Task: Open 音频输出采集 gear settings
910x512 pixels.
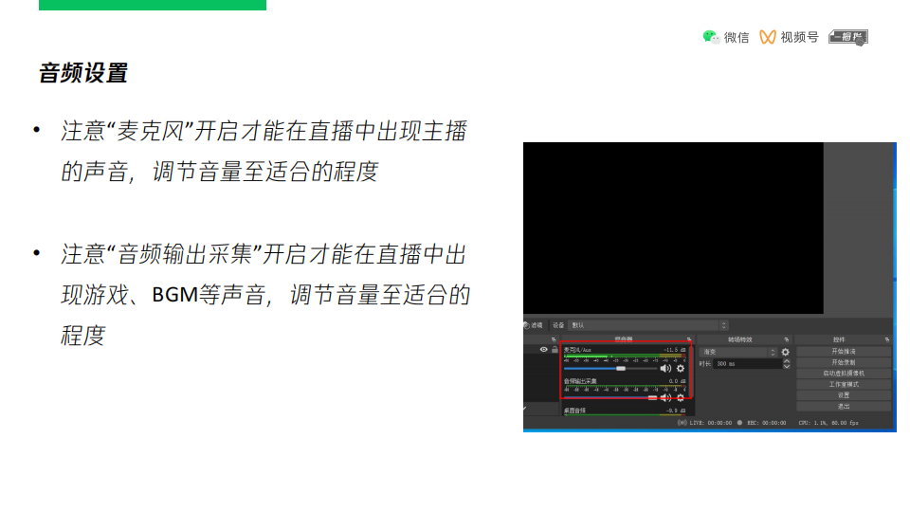Action: (x=681, y=397)
